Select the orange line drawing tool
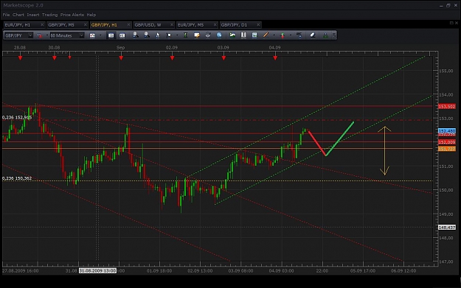461x288 pixels. coord(266,35)
